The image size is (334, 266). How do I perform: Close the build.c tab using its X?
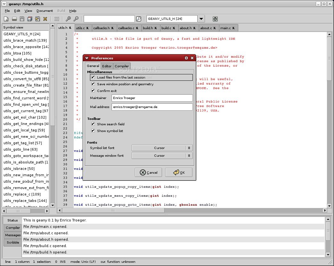pyautogui.click(x=174, y=28)
